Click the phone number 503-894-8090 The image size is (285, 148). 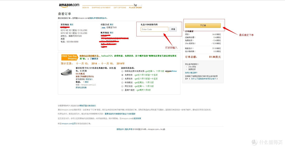click(72, 42)
